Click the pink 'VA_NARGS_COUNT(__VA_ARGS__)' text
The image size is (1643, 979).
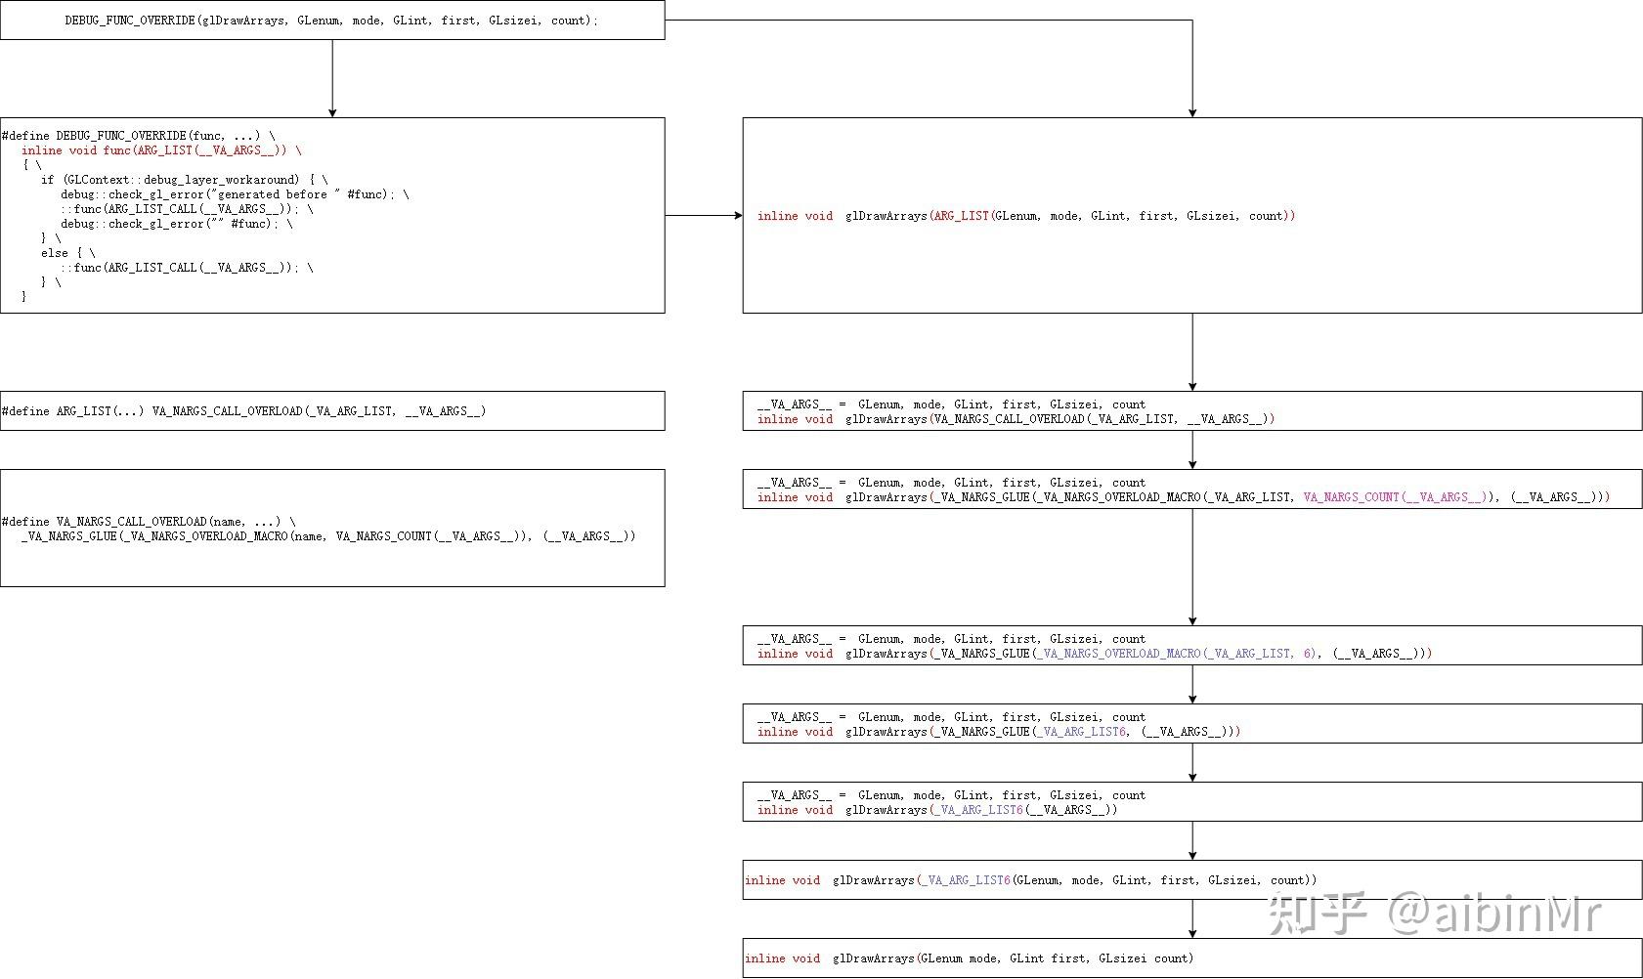point(1396,497)
